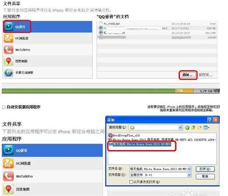Expand the 文件类型 dropdown

(x=189, y=175)
